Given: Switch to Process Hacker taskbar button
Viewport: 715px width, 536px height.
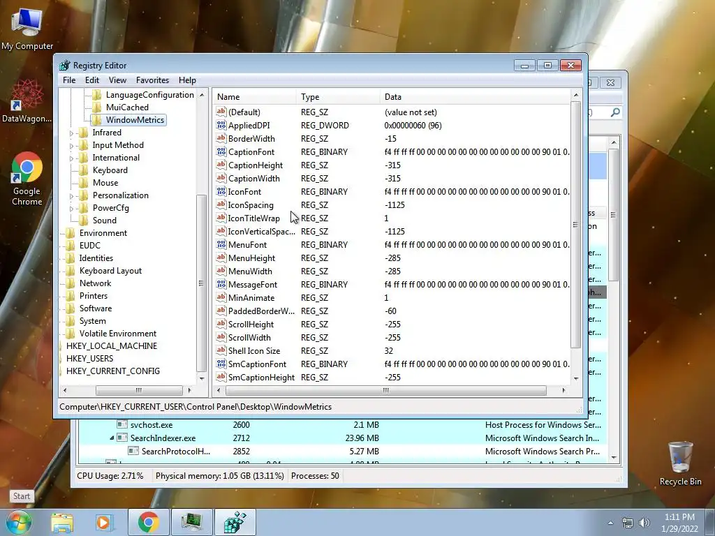Looking at the screenshot, I should pos(192,522).
